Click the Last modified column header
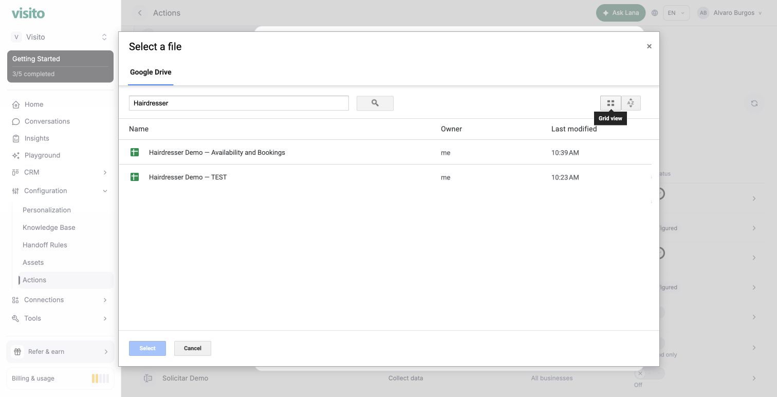777x397 pixels. click(574, 129)
